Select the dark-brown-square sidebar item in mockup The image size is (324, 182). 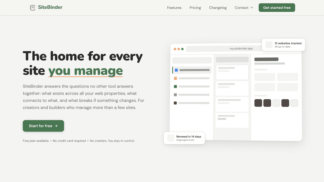pyautogui.click(x=192, y=103)
